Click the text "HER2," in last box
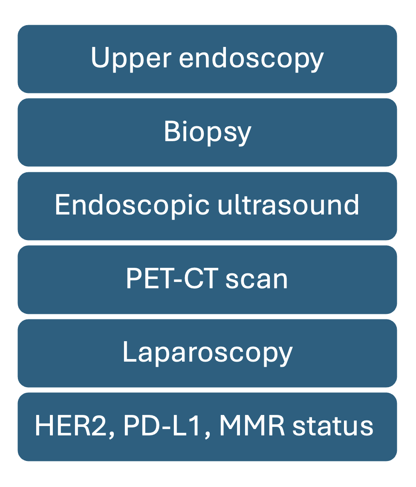This screenshot has height=487, width=416. point(75,426)
